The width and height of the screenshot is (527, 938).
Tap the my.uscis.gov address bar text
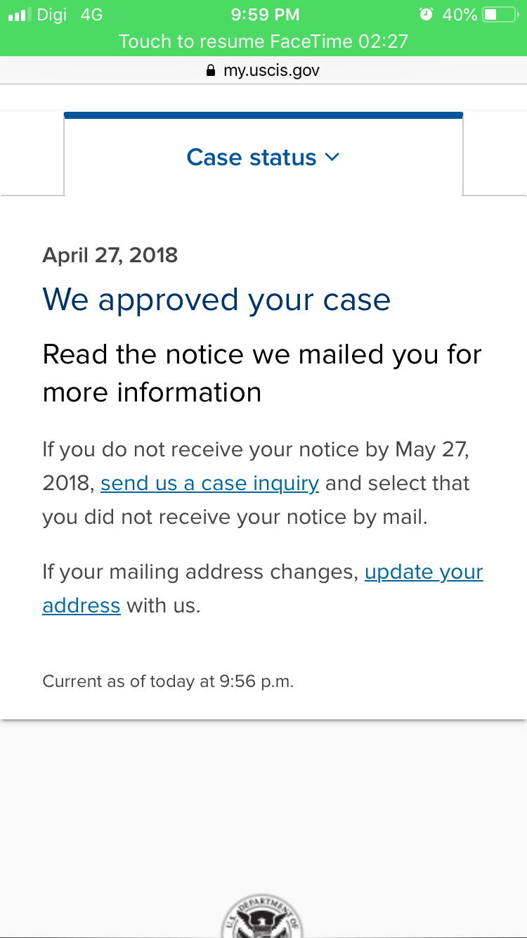(271, 70)
